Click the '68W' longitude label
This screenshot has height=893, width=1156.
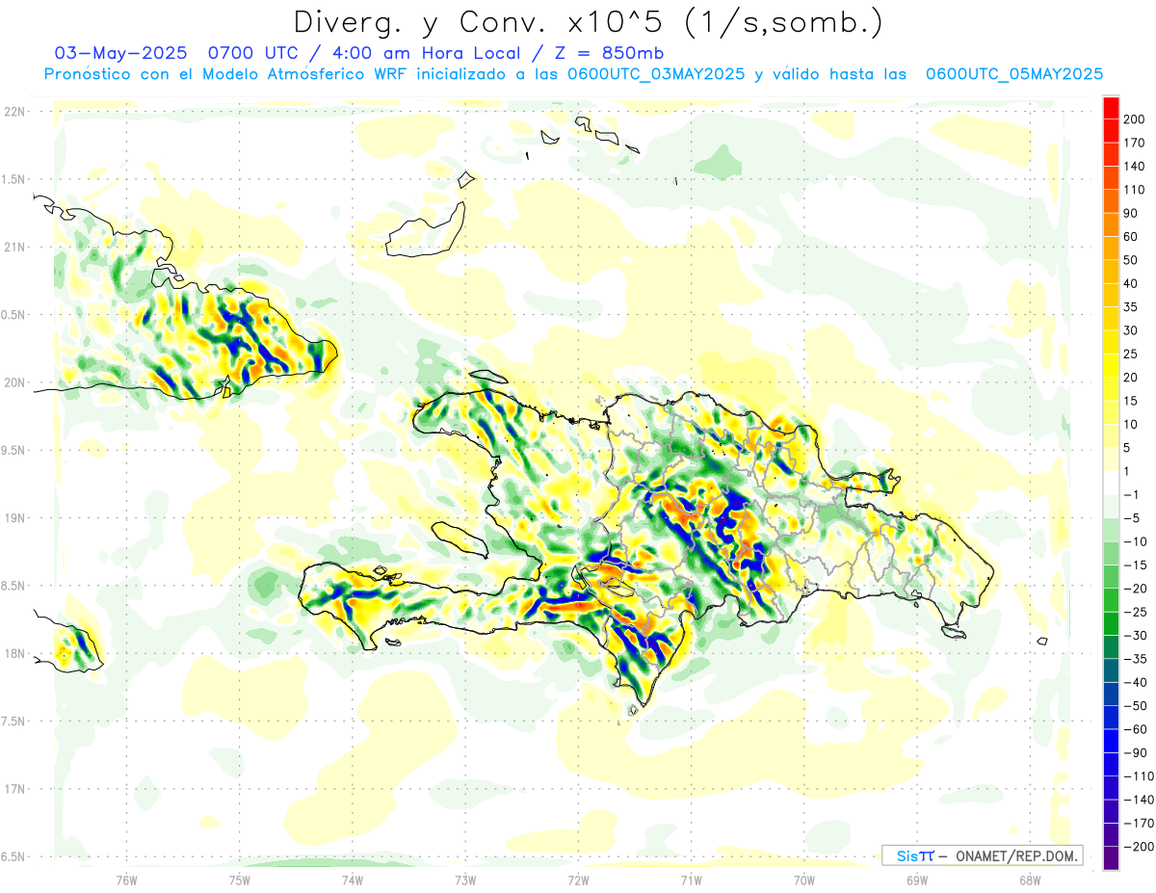coord(1030,880)
